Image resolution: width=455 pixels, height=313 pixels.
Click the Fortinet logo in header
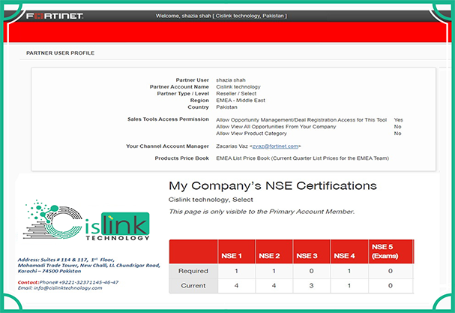click(55, 16)
